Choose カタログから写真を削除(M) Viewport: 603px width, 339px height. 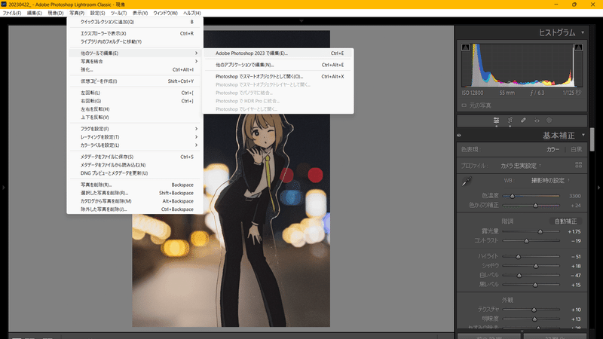point(135,201)
